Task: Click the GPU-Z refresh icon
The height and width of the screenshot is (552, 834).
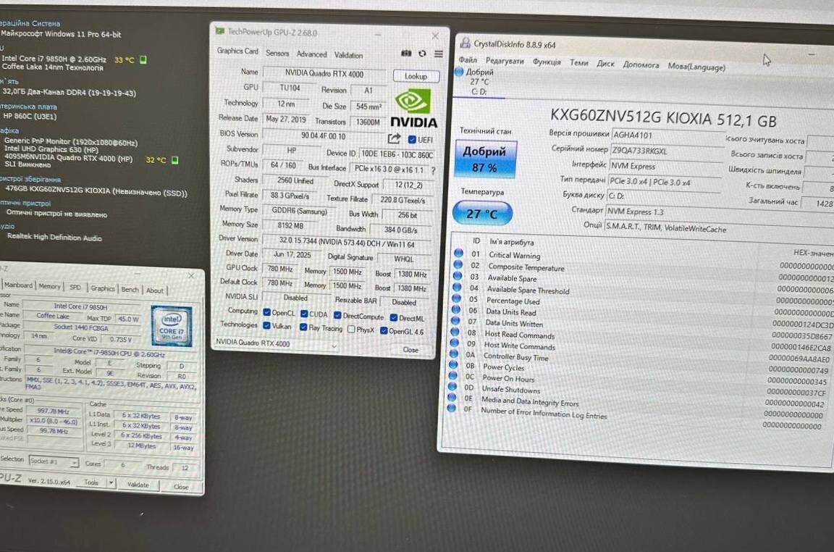Action: click(x=422, y=54)
